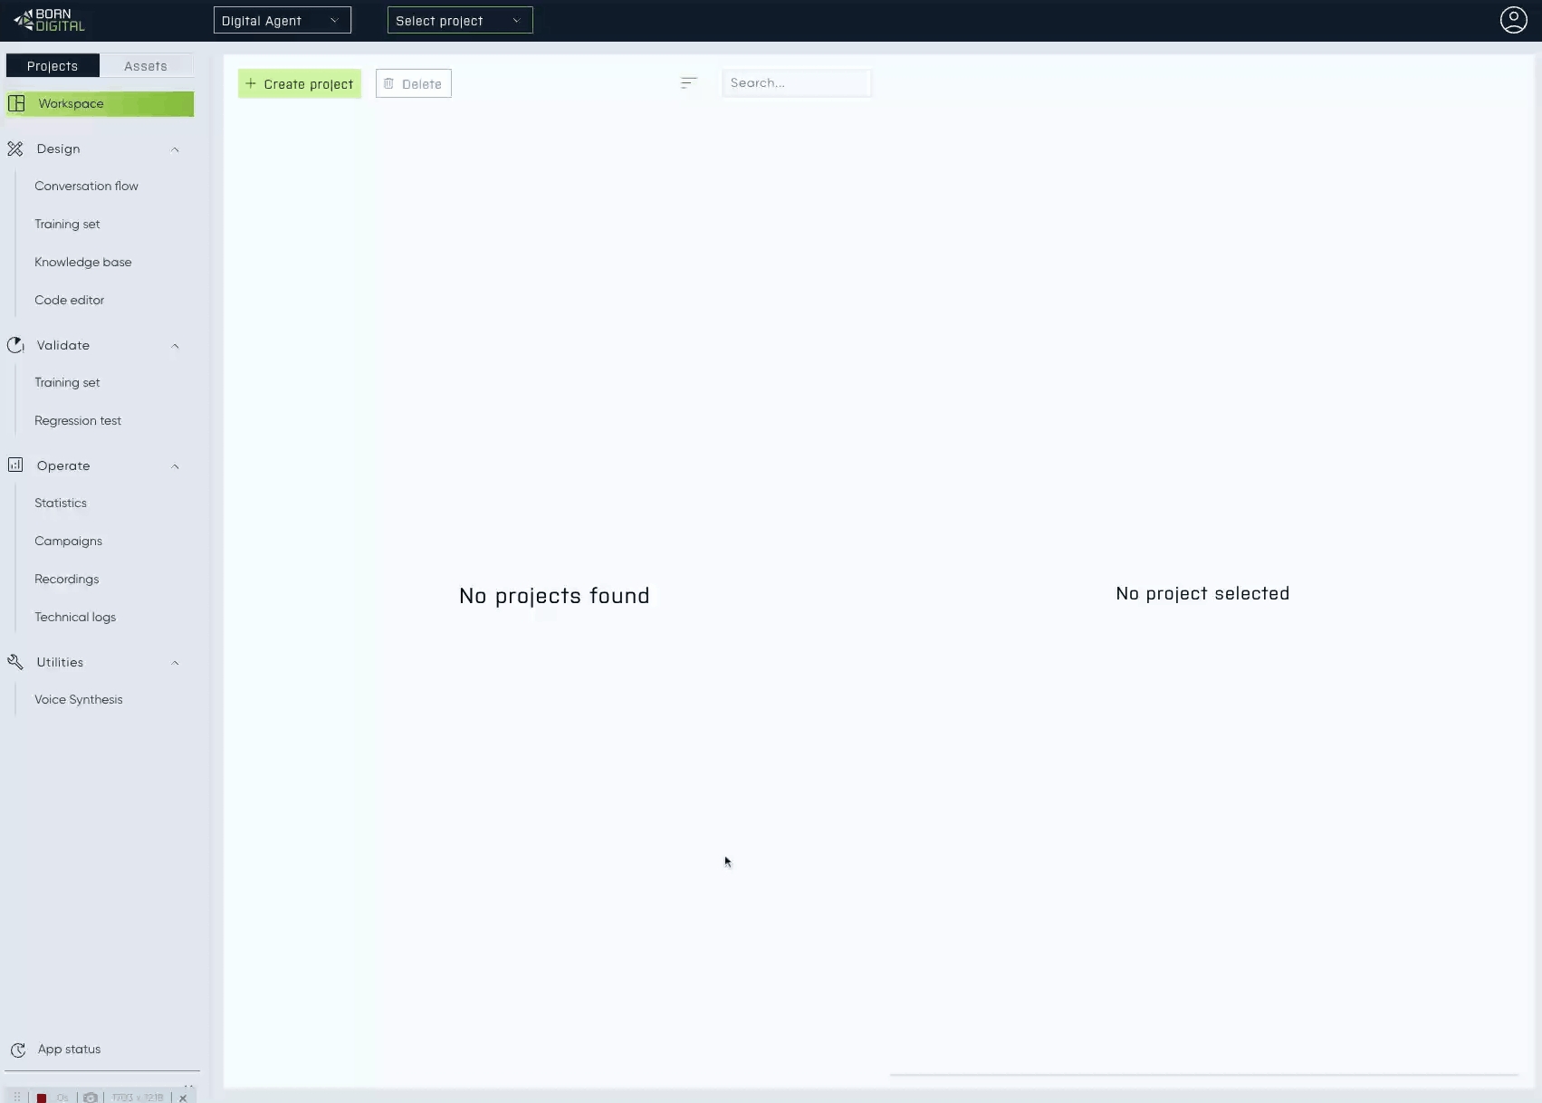The width and height of the screenshot is (1542, 1103).
Task: Open the Digital Agent dropdown
Action: pos(282,21)
